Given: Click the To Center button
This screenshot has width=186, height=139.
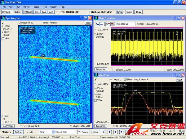Looking at the screenshot, I should 83,132.
